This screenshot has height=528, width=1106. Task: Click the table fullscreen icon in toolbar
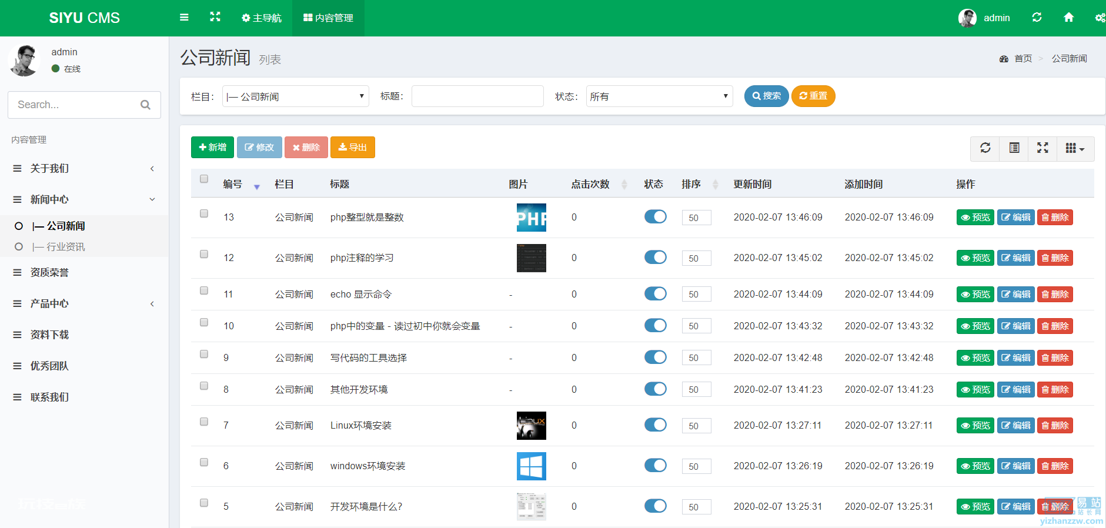pos(1042,148)
